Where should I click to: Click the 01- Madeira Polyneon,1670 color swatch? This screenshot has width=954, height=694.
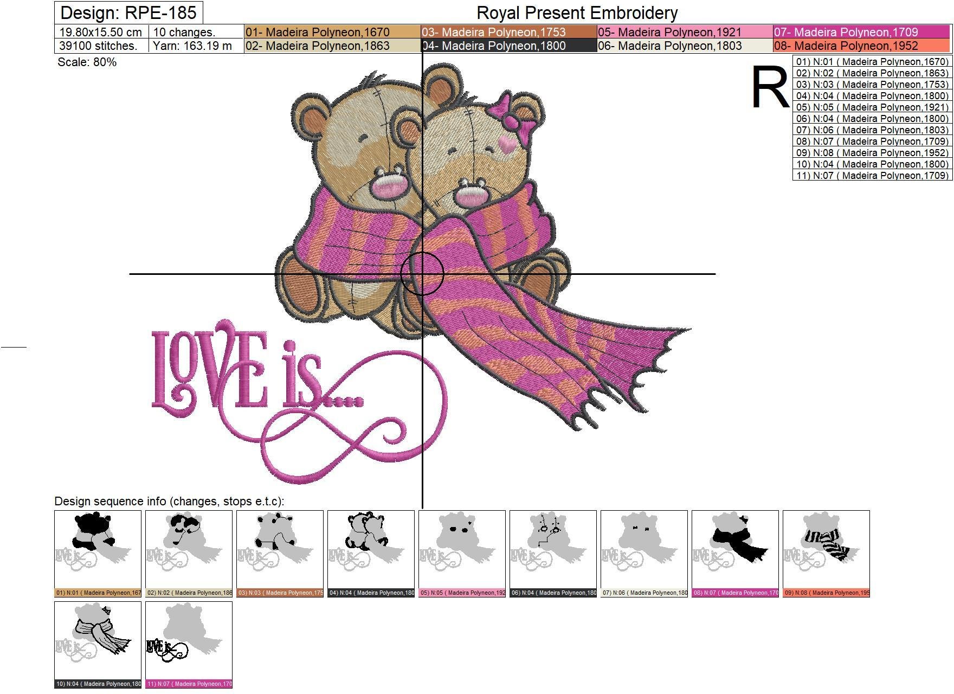pos(333,32)
